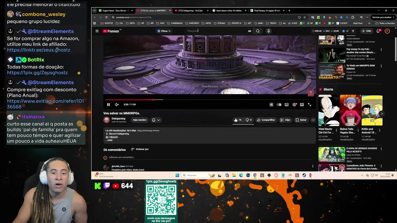Image resolution: width=397 pixels, height=223 pixels.
Task: Open a new browser tab
Action: point(289,11)
